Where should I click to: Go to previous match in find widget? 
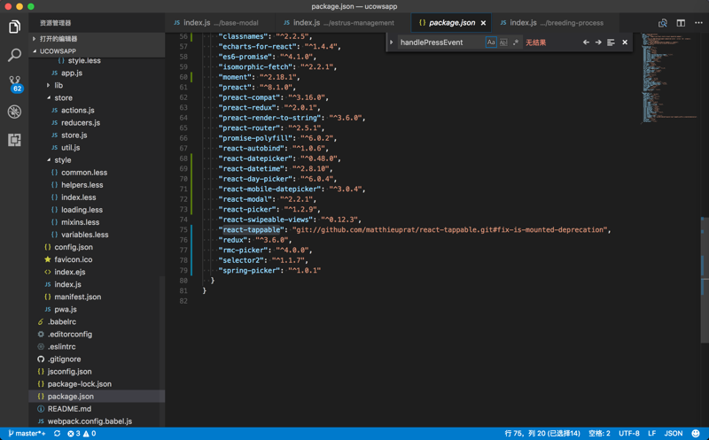(586, 42)
